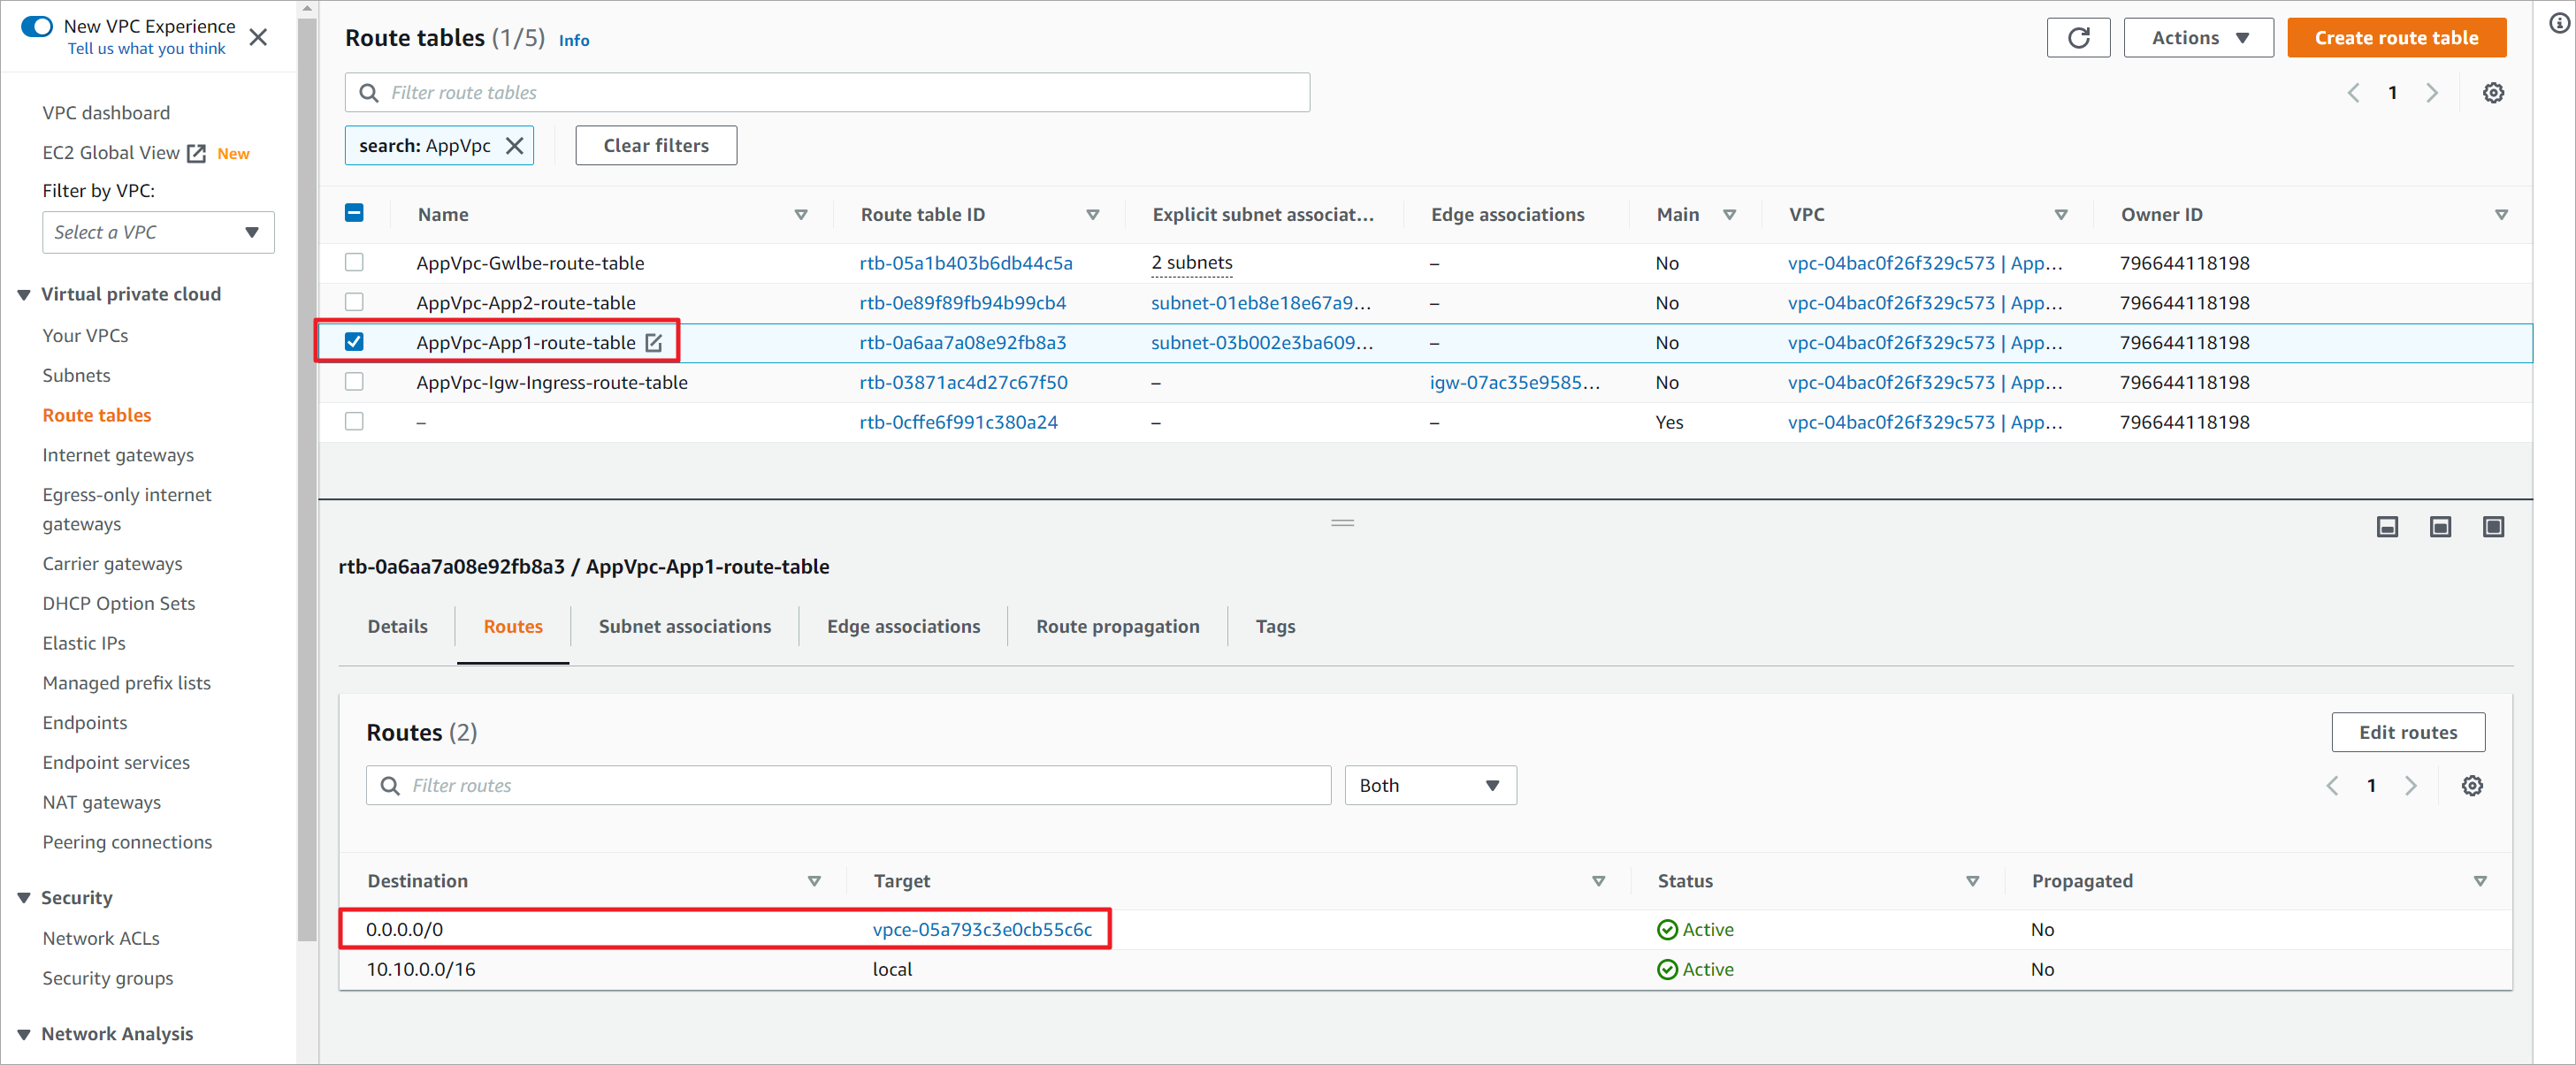Check the AppVpc-App2-route-table row checkbox

pyautogui.click(x=354, y=303)
